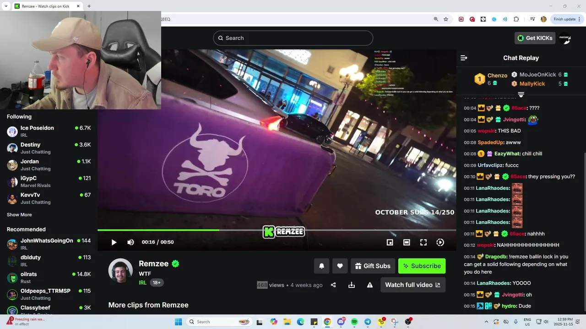The width and height of the screenshot is (586, 329).
Task: Open Oldpeeps_TTRMSP recommended channel
Action: point(49,294)
